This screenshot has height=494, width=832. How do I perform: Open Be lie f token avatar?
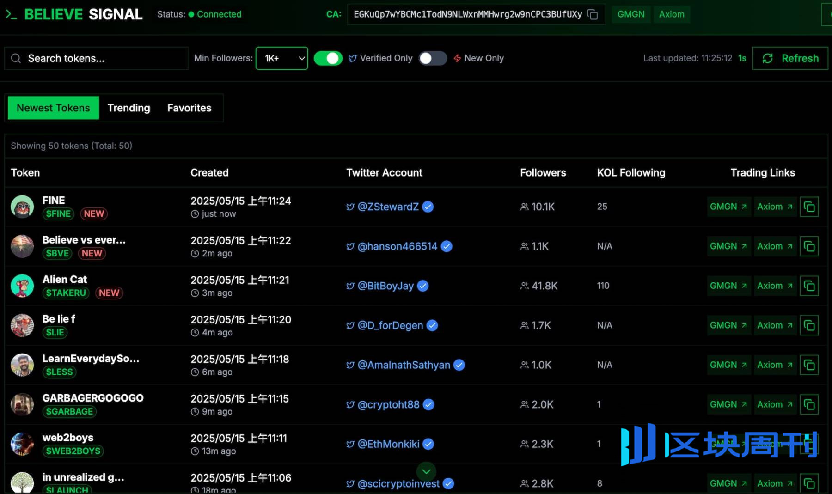click(22, 325)
